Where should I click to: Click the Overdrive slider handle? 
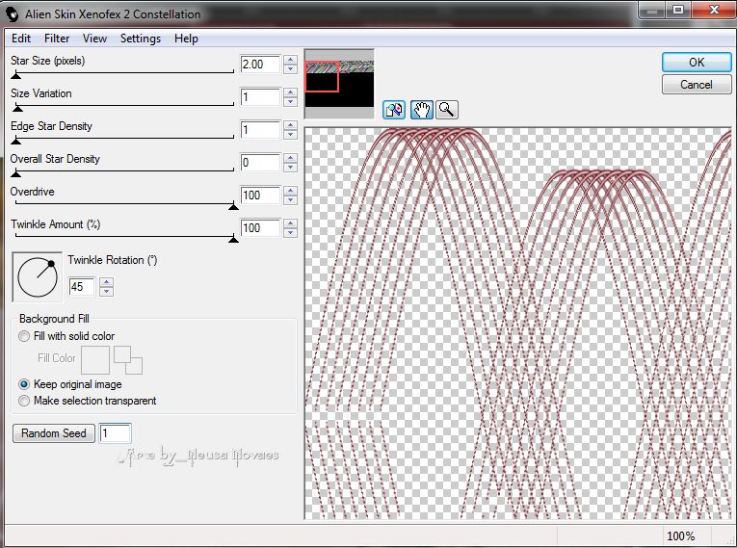click(x=233, y=206)
